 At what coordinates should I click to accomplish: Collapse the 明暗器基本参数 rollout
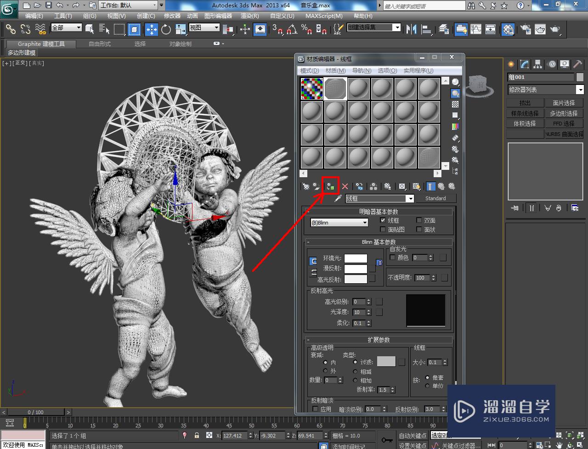point(379,212)
